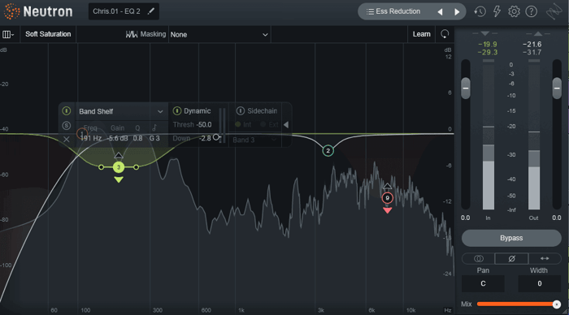Click the Bypass button
Image resolution: width=569 pixels, height=315 pixels.
(x=511, y=238)
